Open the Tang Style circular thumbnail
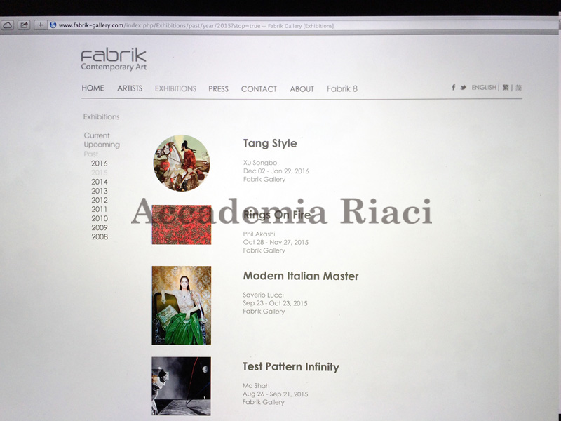 click(182, 163)
